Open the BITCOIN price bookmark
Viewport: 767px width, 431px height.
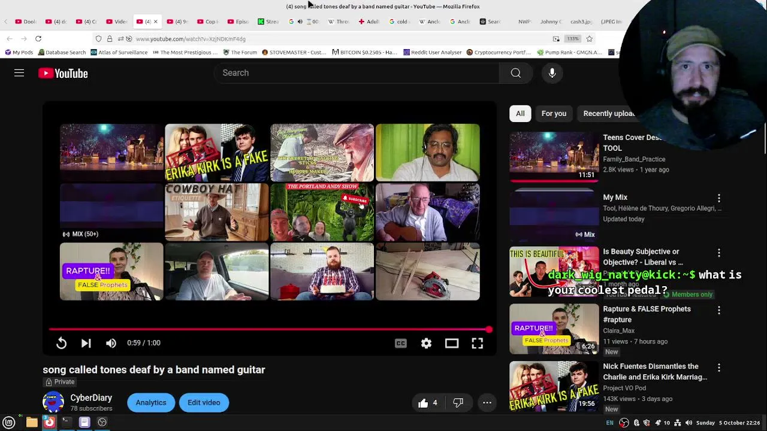pos(365,52)
